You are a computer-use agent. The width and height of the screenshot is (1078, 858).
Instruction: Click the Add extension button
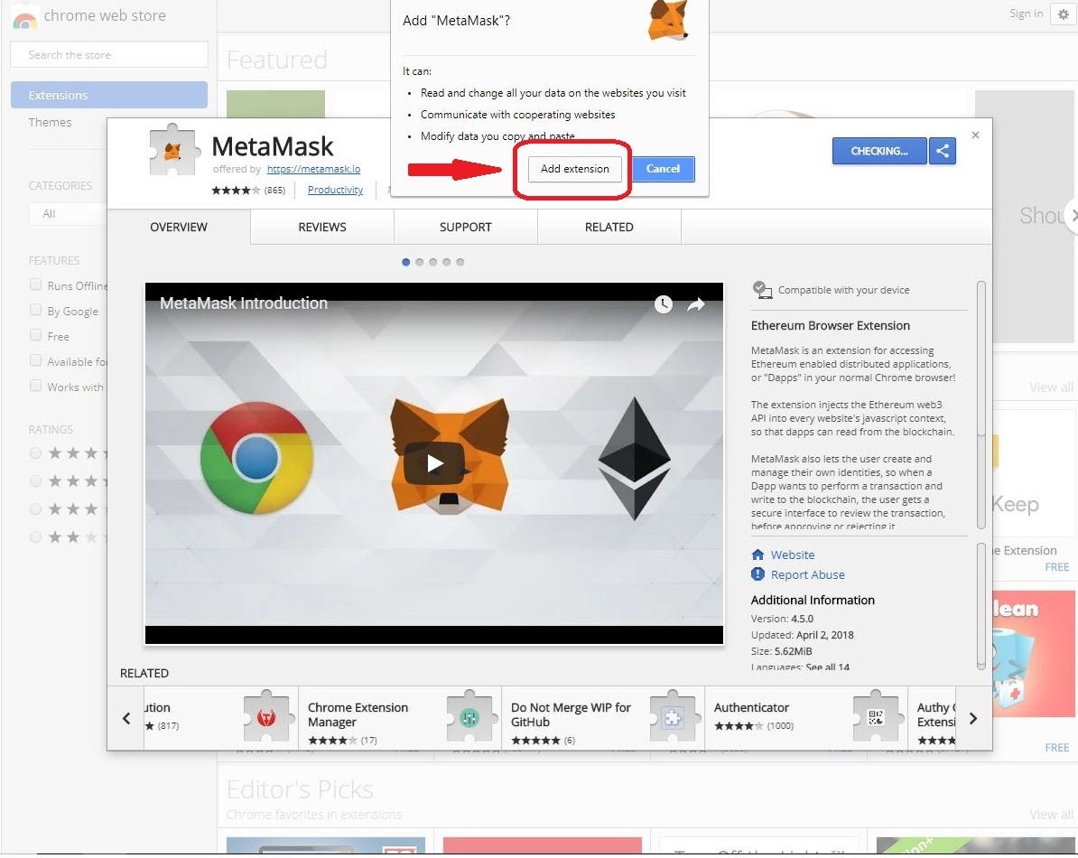click(574, 169)
